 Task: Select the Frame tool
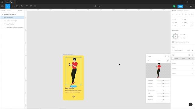(x=12, y=6)
